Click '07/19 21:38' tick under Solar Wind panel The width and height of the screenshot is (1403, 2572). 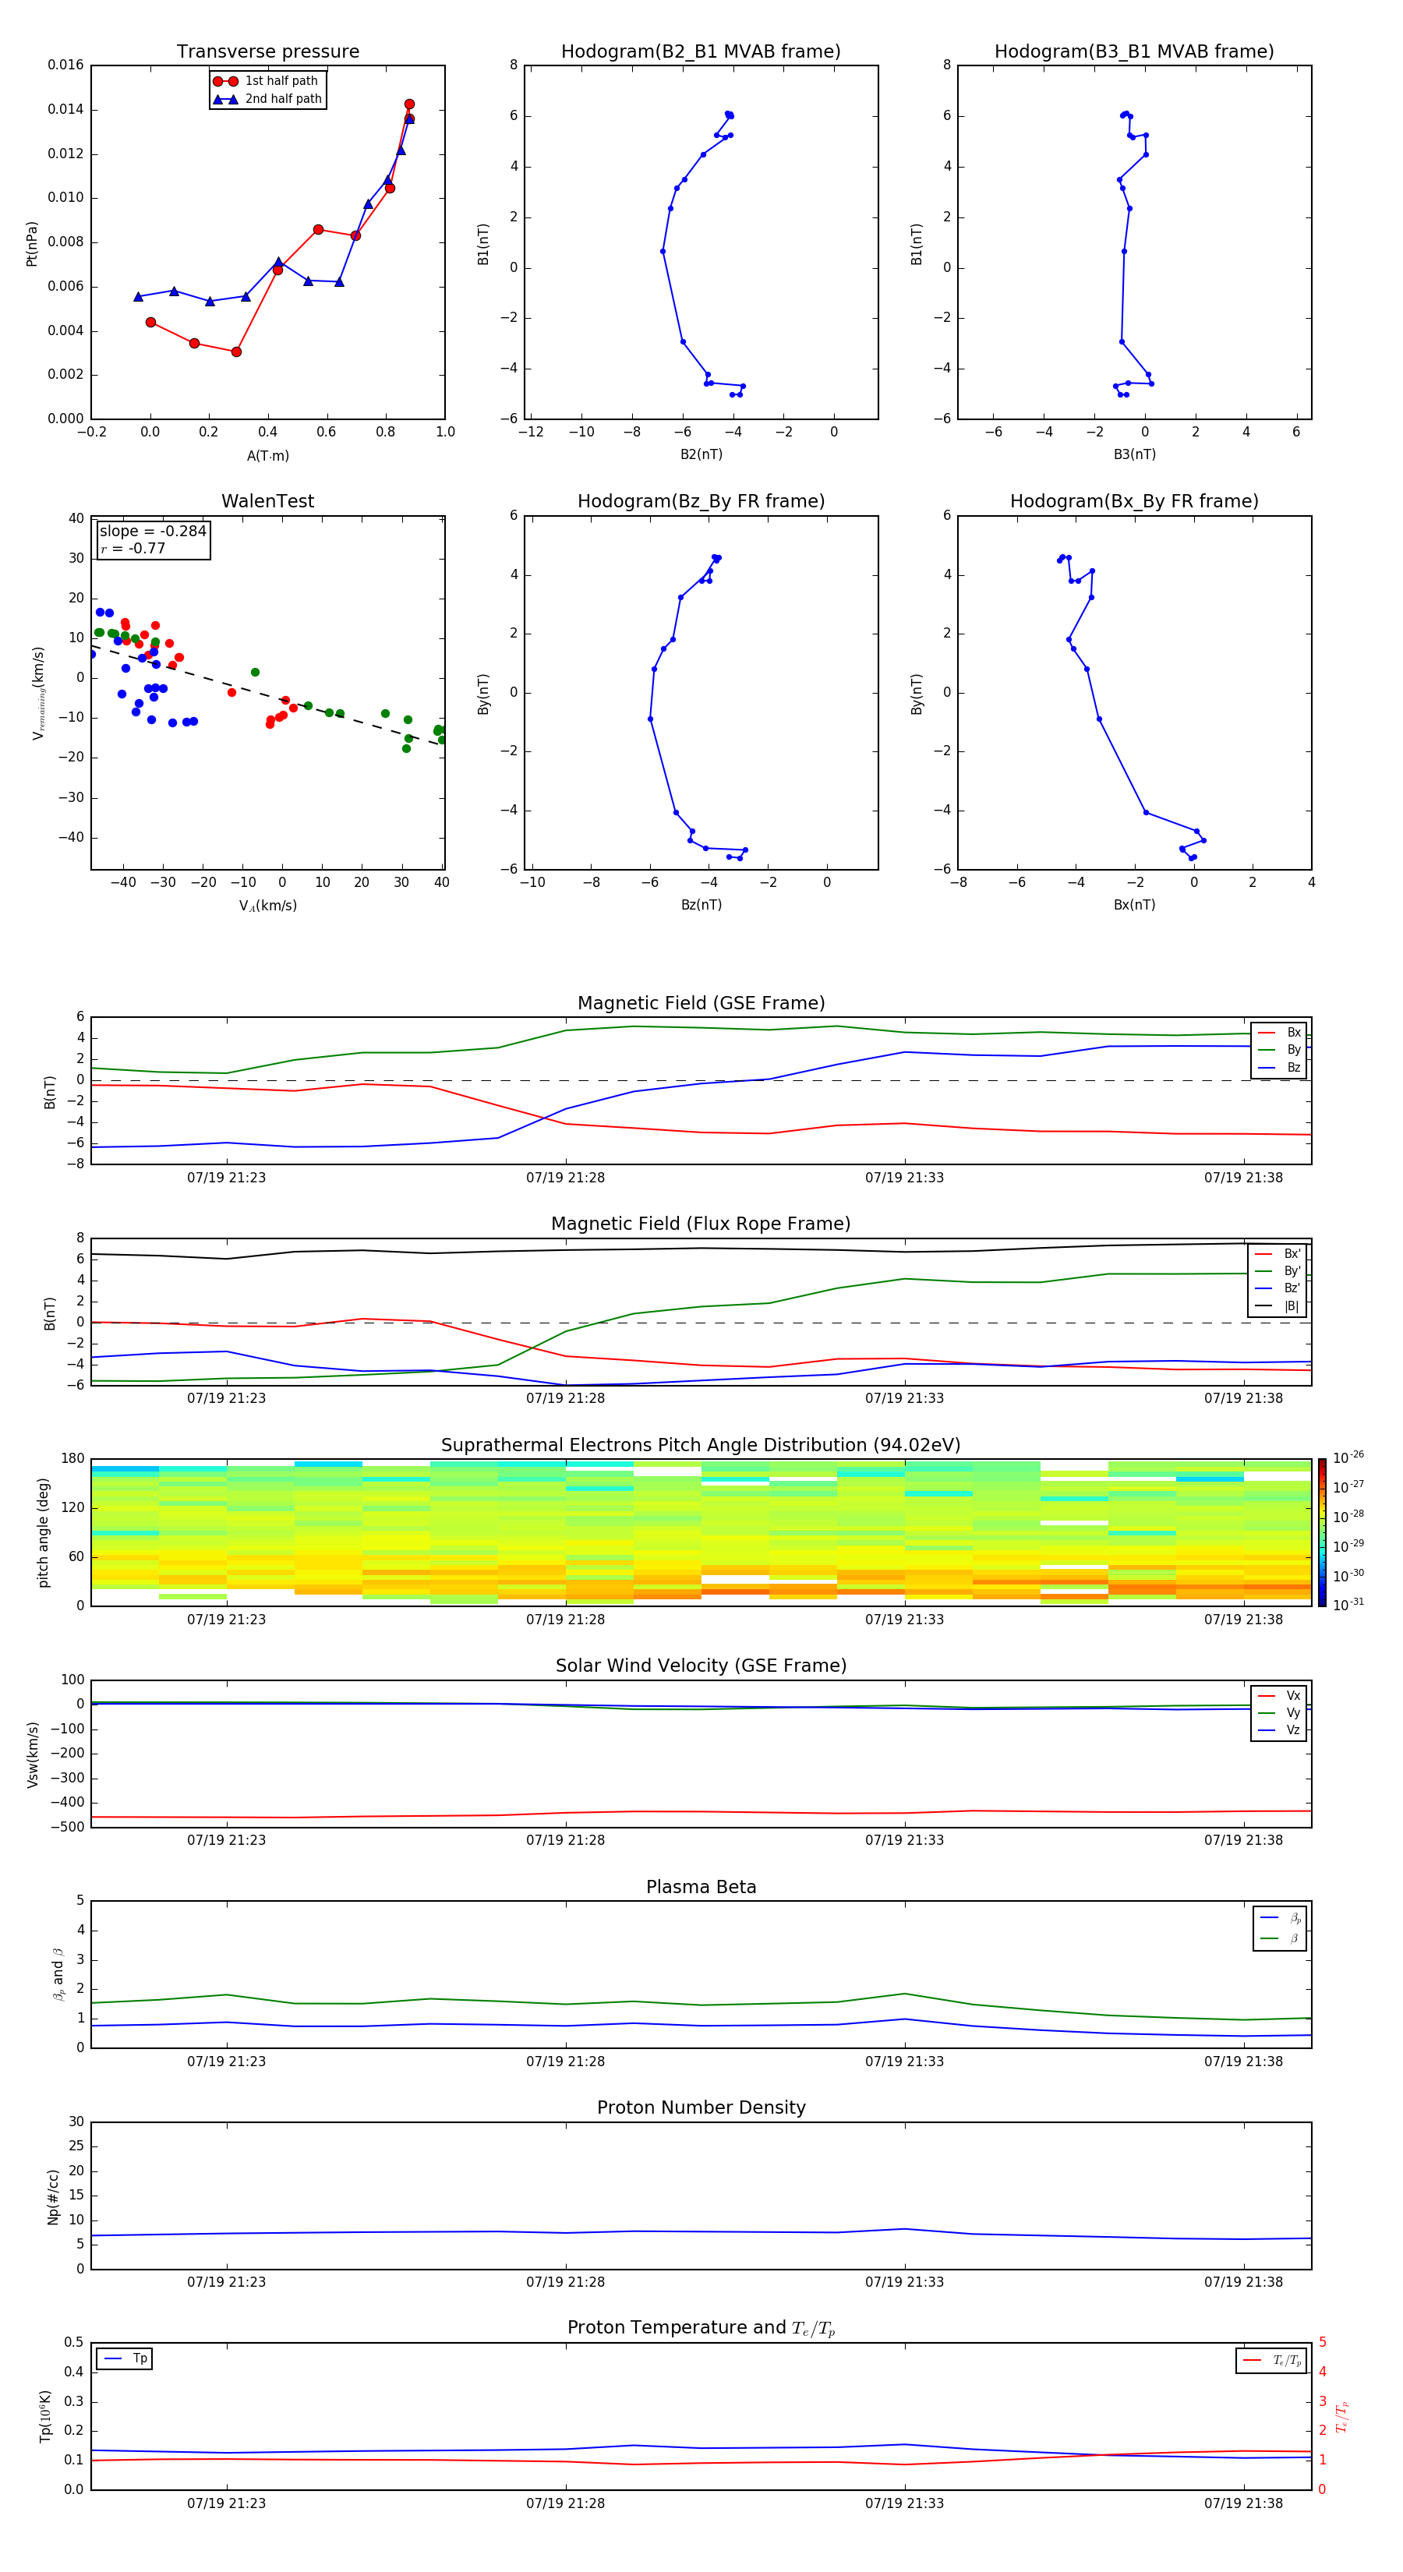point(1243,1840)
